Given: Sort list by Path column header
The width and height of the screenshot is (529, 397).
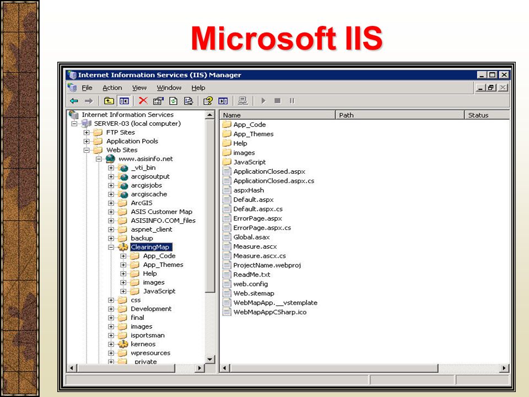Looking at the screenshot, I should coord(400,115).
